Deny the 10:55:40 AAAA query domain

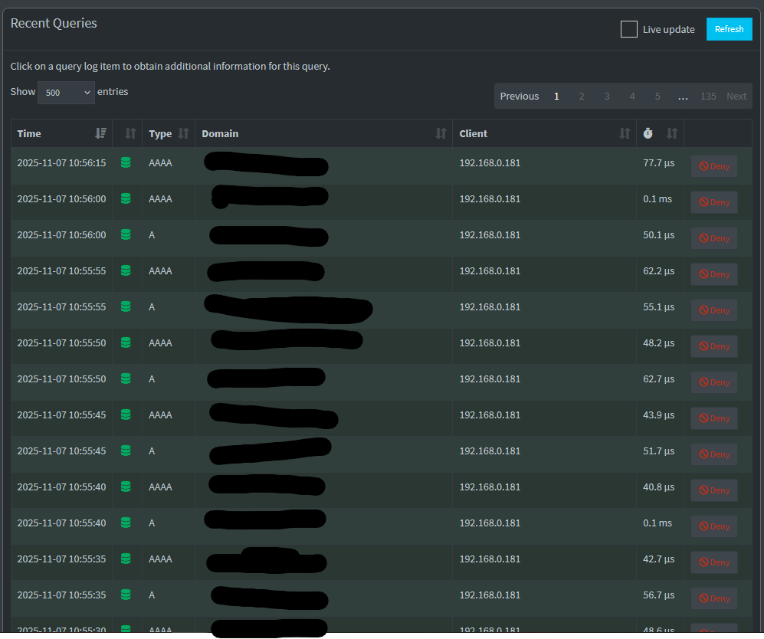coord(714,490)
